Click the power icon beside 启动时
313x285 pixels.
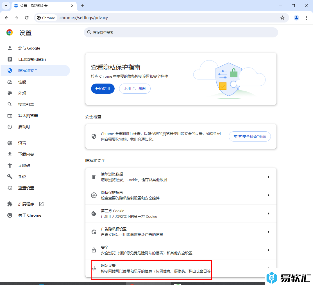10,127
